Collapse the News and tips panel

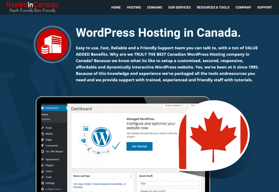pyautogui.click(x=131, y=176)
